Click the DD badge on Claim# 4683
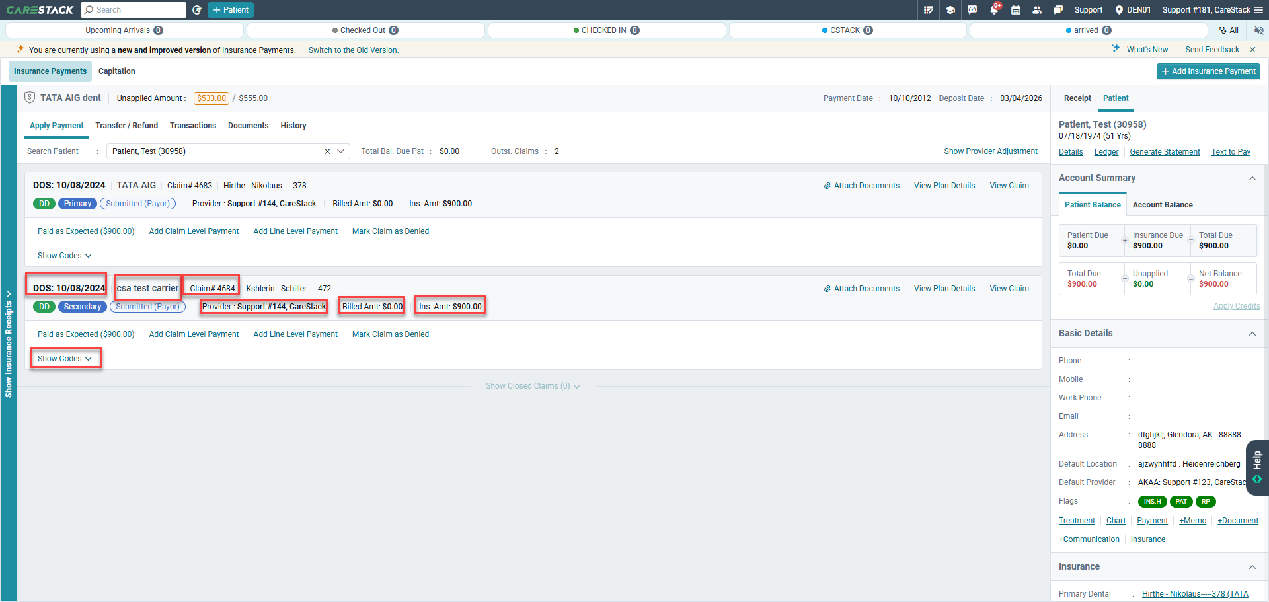The height and width of the screenshot is (602, 1269). click(44, 204)
